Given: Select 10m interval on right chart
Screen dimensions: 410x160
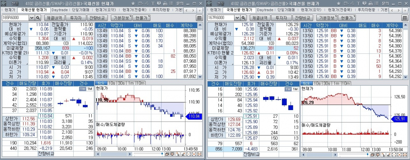Looking at the screenshot, I should [346, 83].
